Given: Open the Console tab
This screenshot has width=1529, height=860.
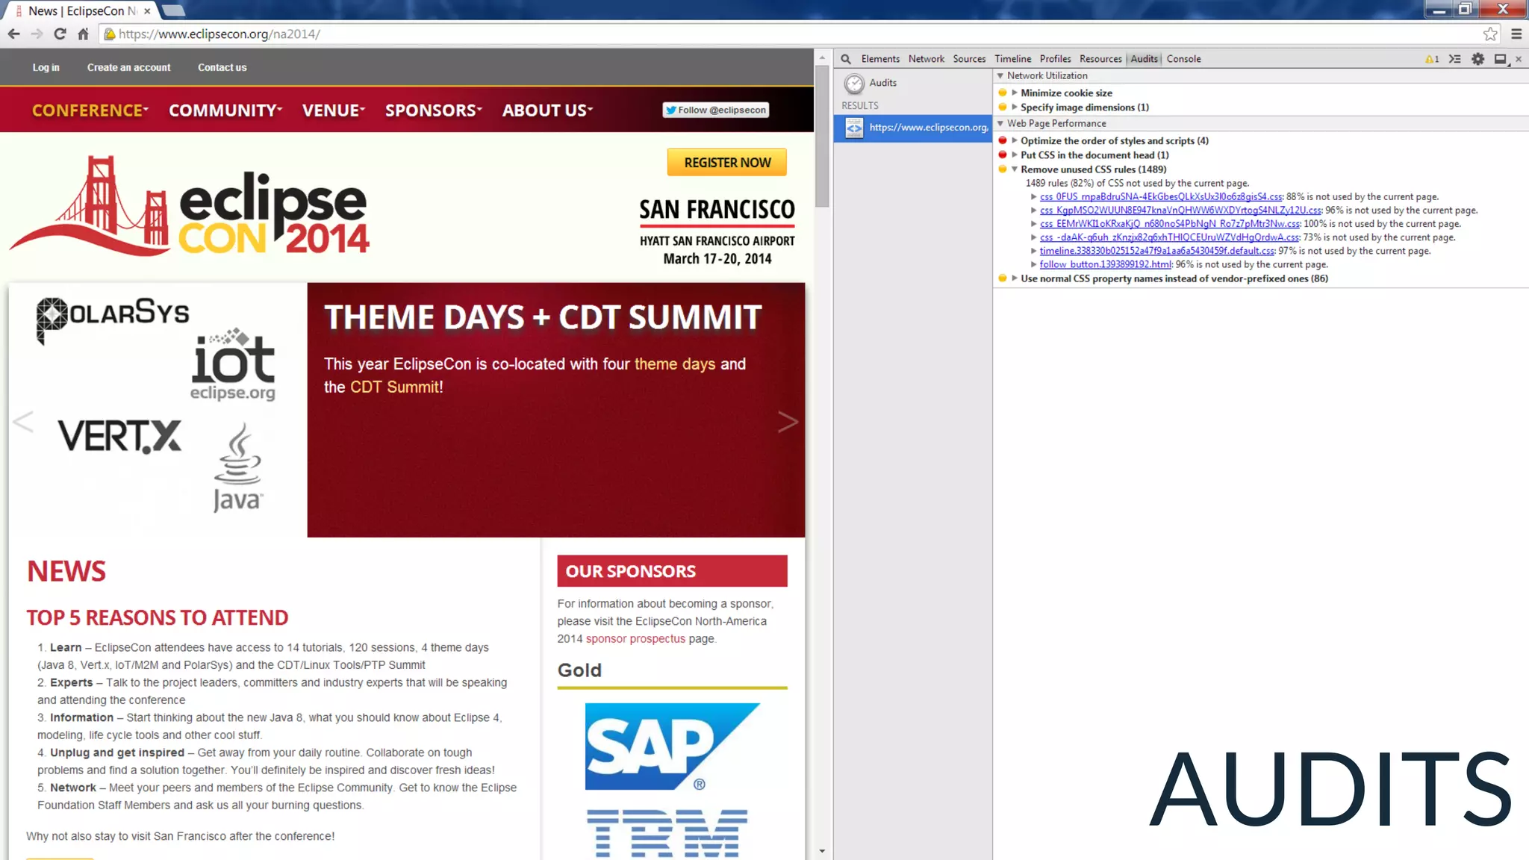Looking at the screenshot, I should tap(1183, 59).
